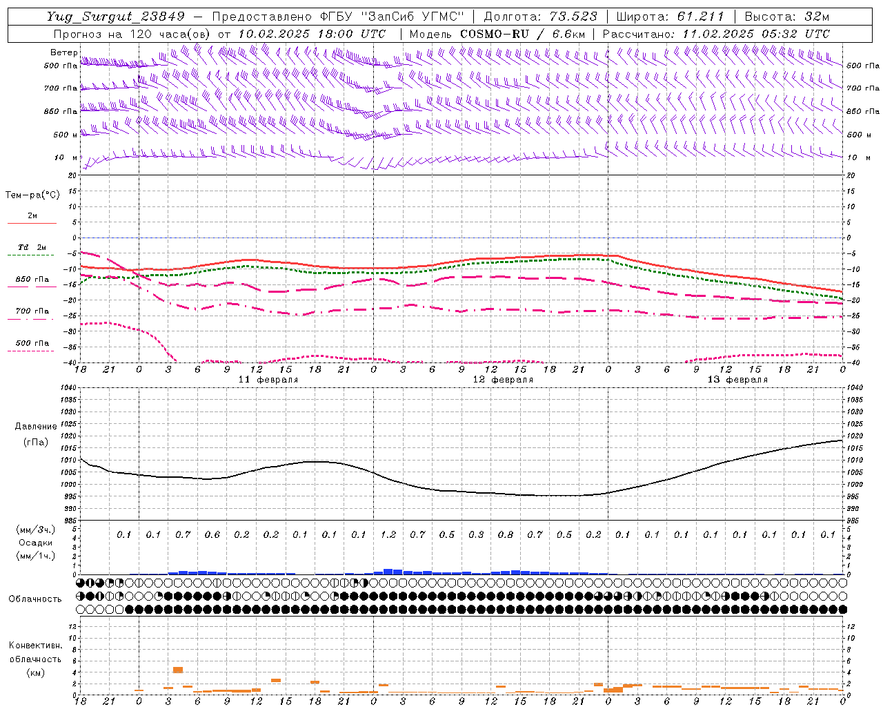Click the 0.6 precipitation value
This screenshot has height=707, width=883.
pos(212,534)
